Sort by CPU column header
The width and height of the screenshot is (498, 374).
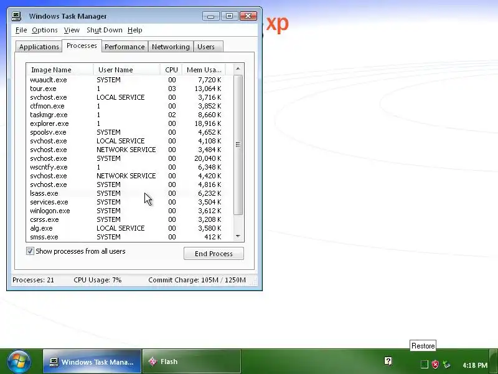tap(171, 70)
